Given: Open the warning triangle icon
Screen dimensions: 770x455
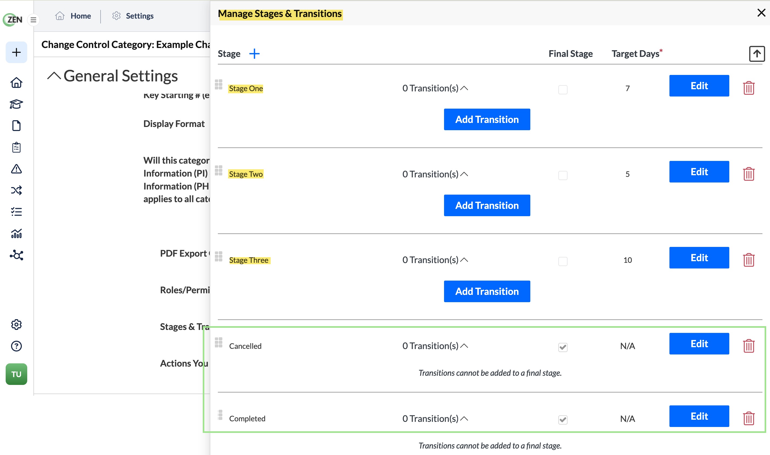Looking at the screenshot, I should click(16, 169).
